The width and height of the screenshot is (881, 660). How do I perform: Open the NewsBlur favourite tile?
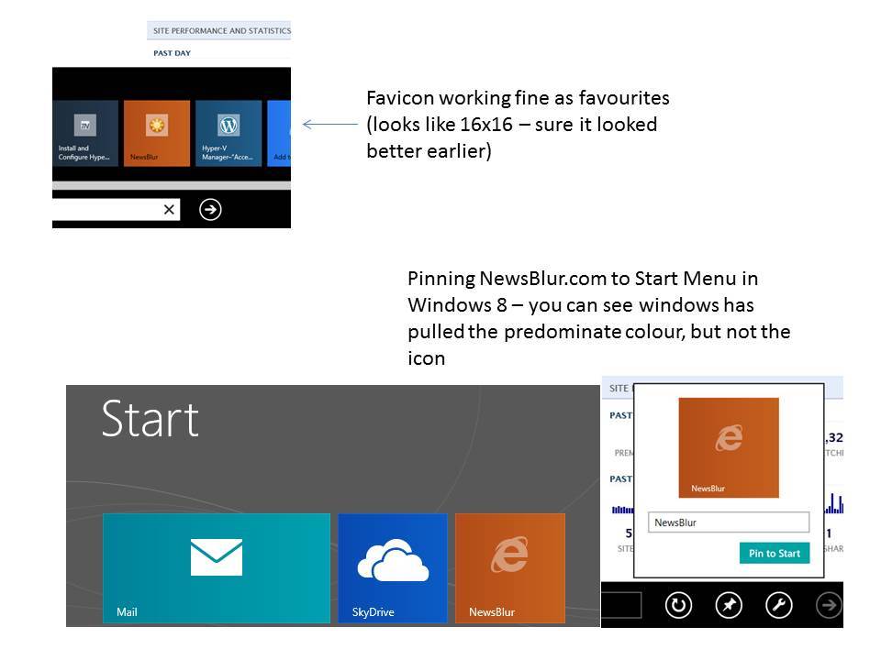pos(157,133)
